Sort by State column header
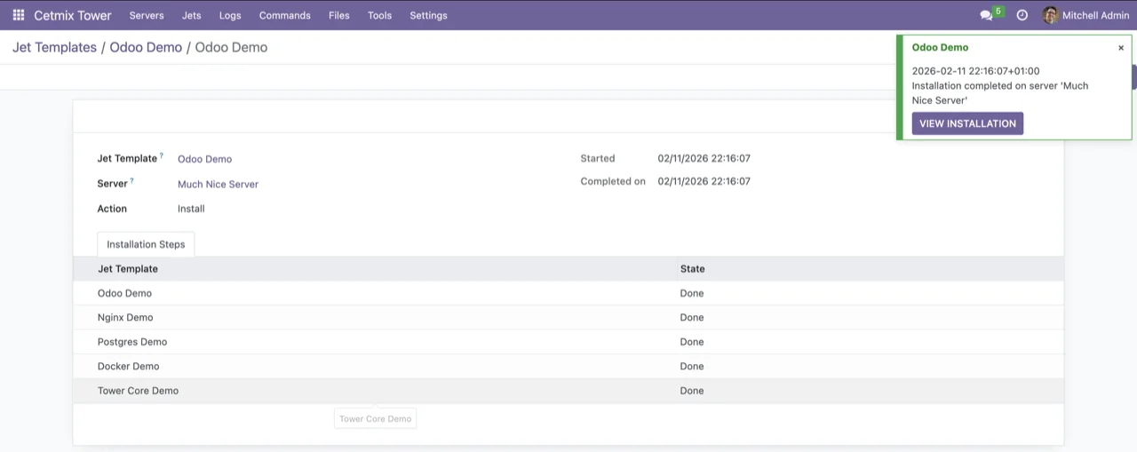 click(692, 268)
